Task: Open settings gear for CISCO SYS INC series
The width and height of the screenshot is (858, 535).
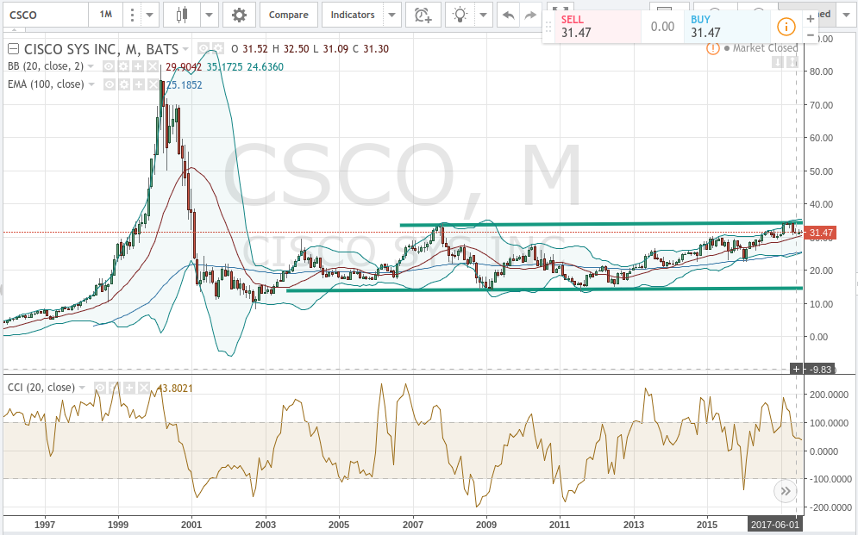Action: (218, 48)
